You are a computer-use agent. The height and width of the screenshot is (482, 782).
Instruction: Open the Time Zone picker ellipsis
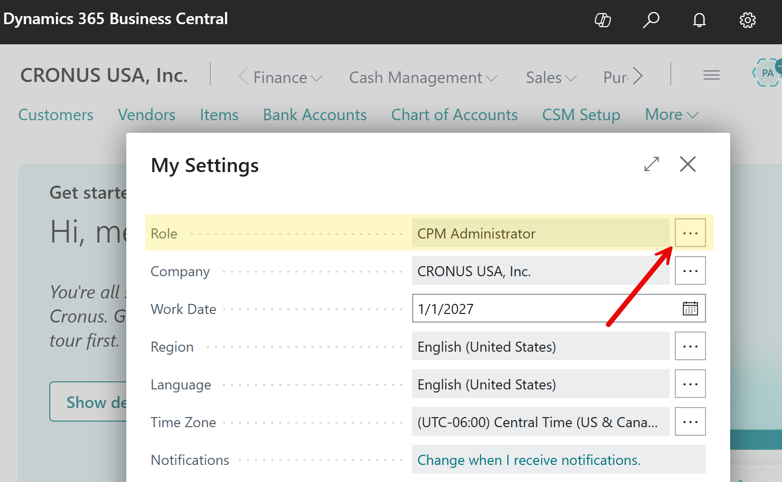(690, 421)
